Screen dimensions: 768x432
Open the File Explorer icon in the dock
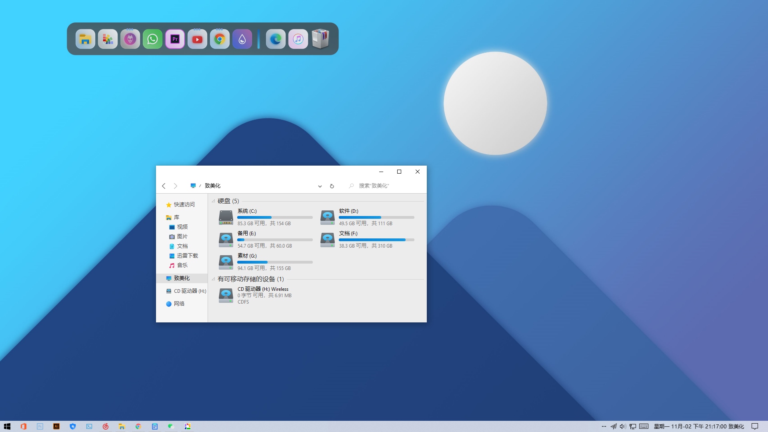click(85, 39)
